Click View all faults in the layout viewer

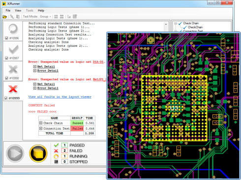(60, 97)
